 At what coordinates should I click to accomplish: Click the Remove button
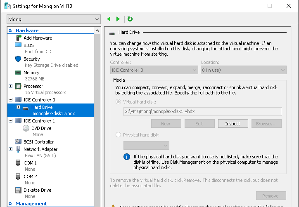pos(271,196)
